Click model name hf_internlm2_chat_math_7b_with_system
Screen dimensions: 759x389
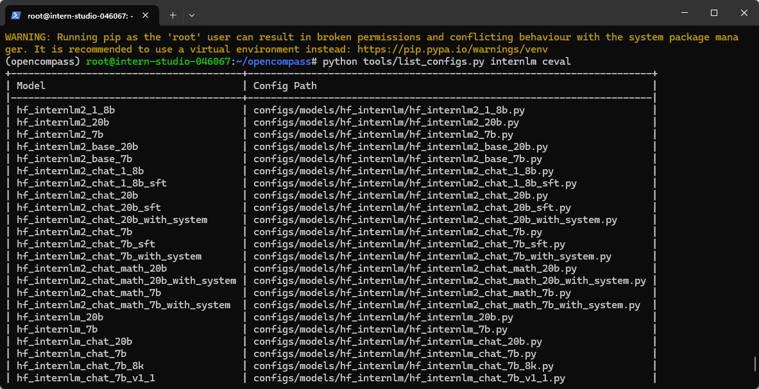[x=123, y=305]
